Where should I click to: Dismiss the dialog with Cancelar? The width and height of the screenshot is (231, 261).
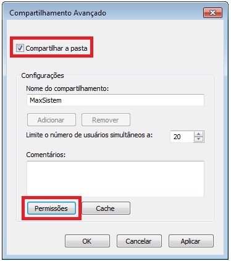(139, 241)
